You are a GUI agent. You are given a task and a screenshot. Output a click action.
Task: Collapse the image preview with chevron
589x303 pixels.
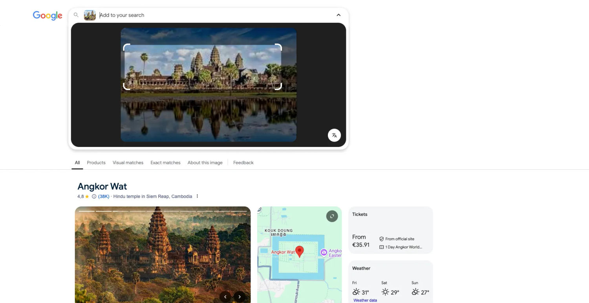click(338, 15)
